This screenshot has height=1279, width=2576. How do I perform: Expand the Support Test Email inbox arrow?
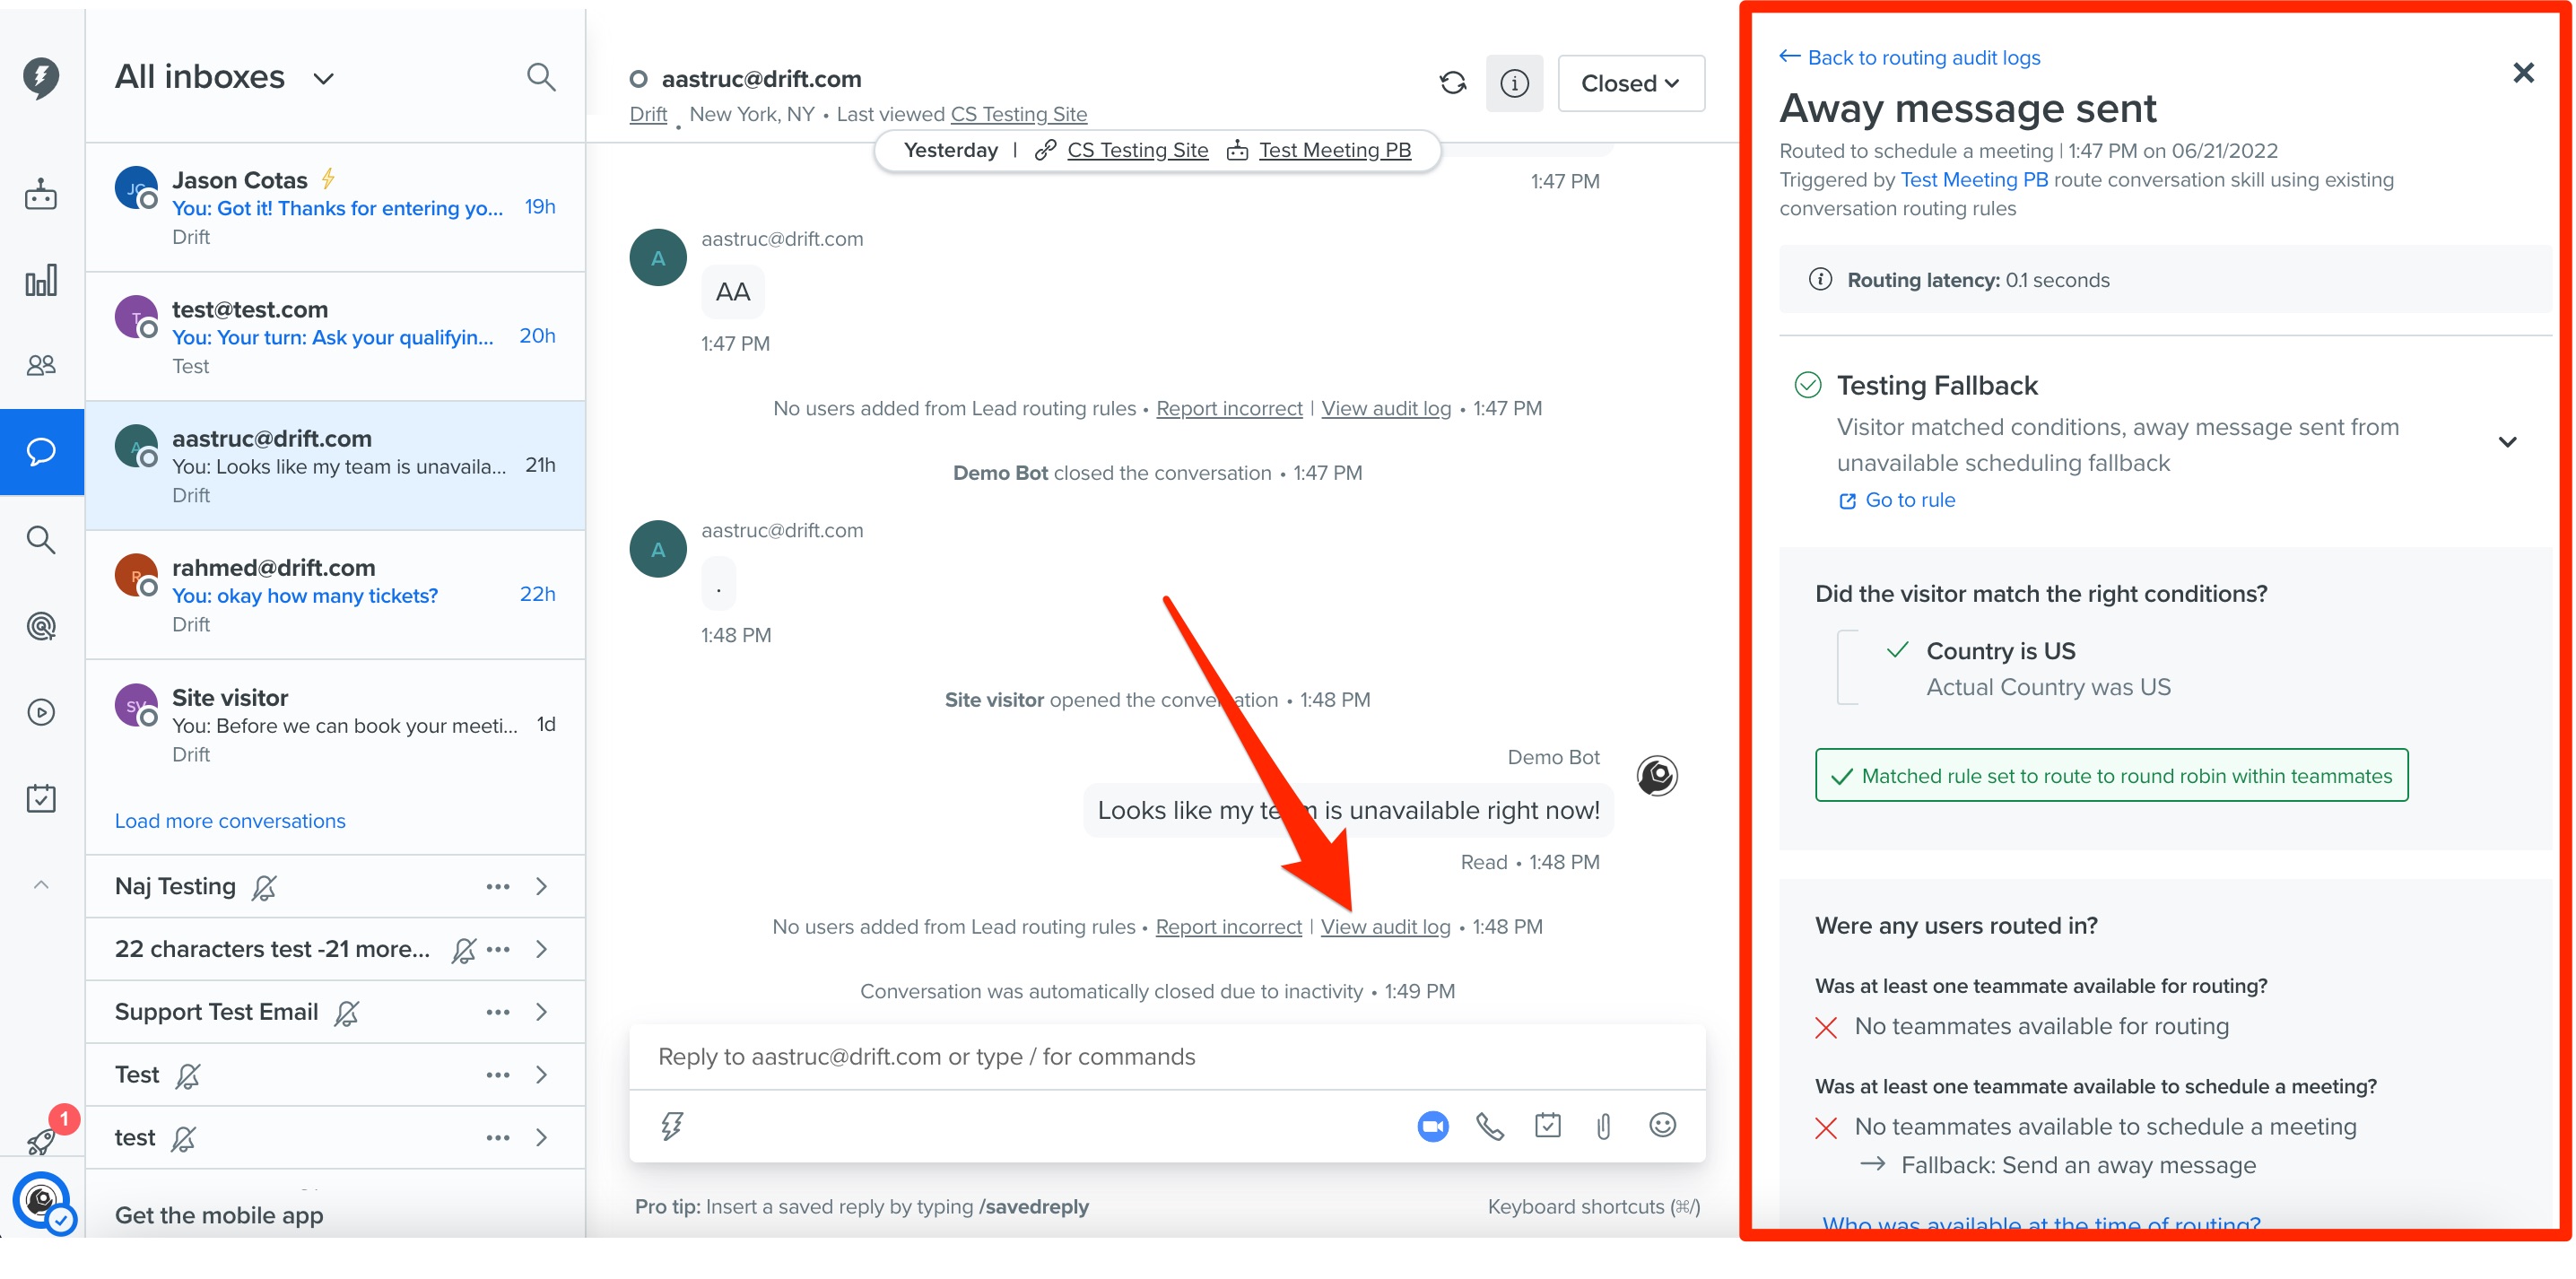pyautogui.click(x=542, y=1013)
